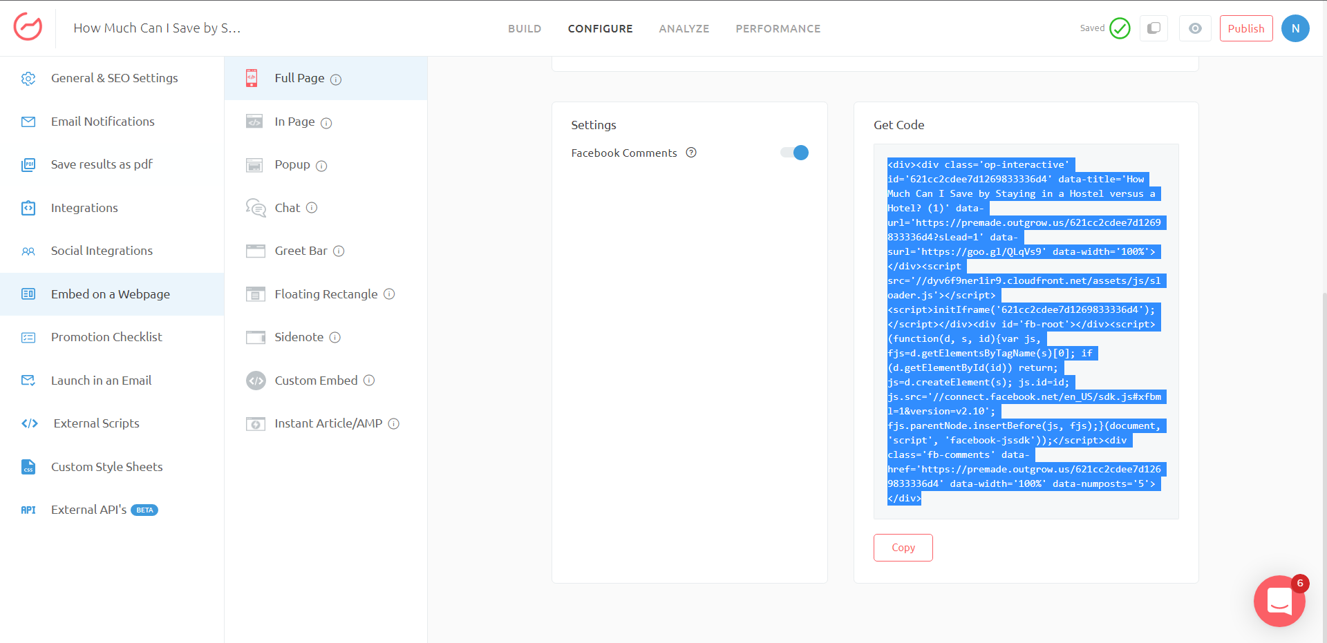This screenshot has width=1327, height=643.
Task: Click the Publish button
Action: coord(1246,28)
